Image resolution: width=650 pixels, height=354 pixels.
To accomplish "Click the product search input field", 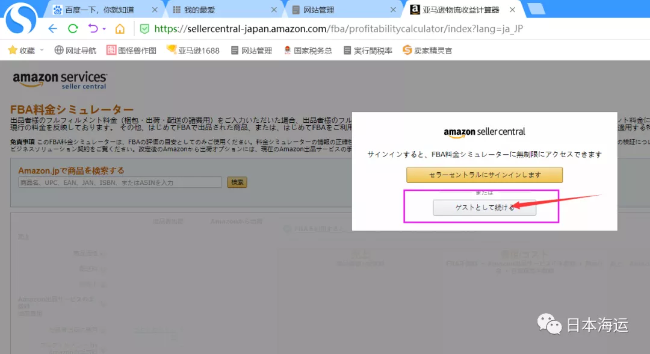I will click(120, 182).
